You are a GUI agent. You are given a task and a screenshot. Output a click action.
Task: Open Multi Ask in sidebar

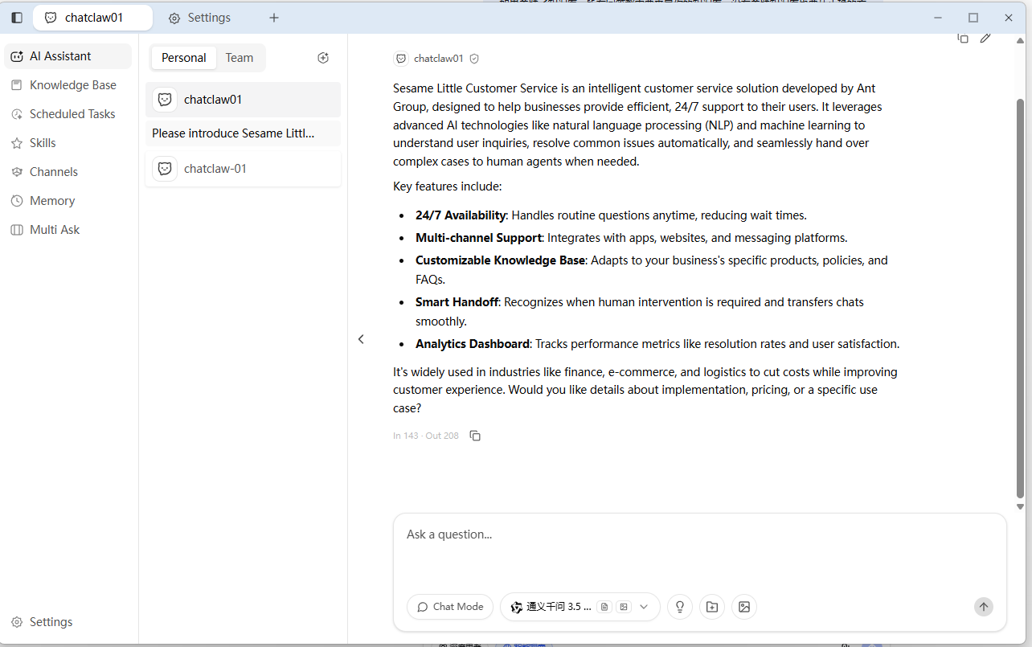tap(68, 230)
